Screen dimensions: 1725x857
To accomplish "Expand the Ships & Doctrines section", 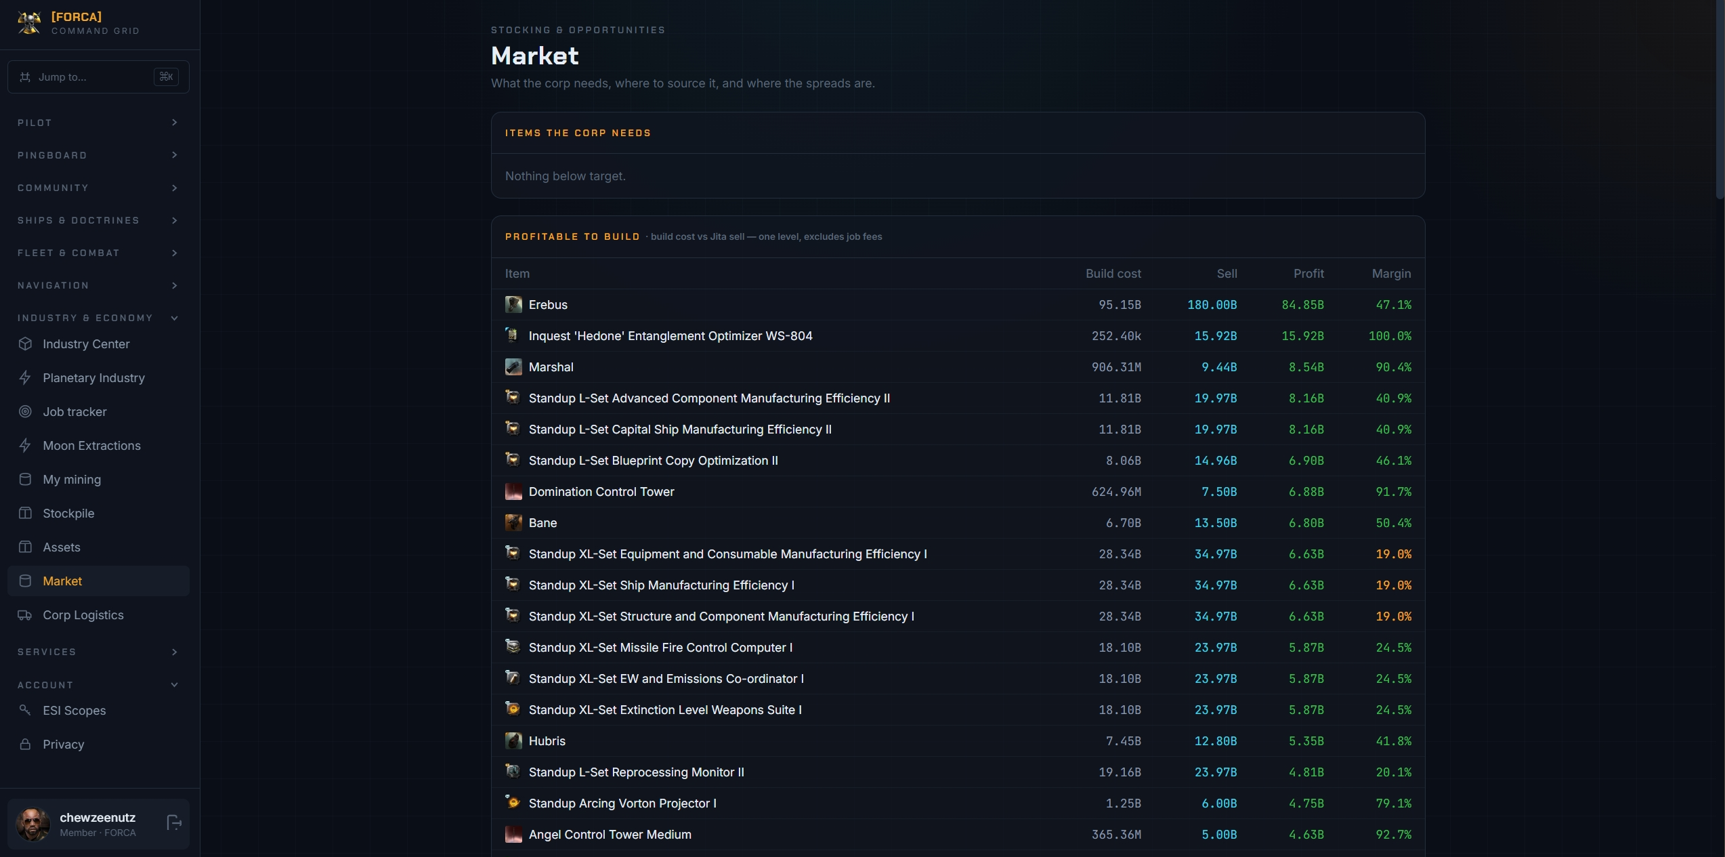I will tap(98, 220).
